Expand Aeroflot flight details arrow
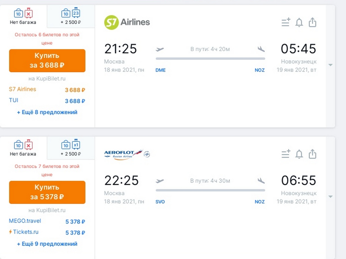Image resolution: width=346 pixels, height=259 pixels. pyautogui.click(x=330, y=197)
